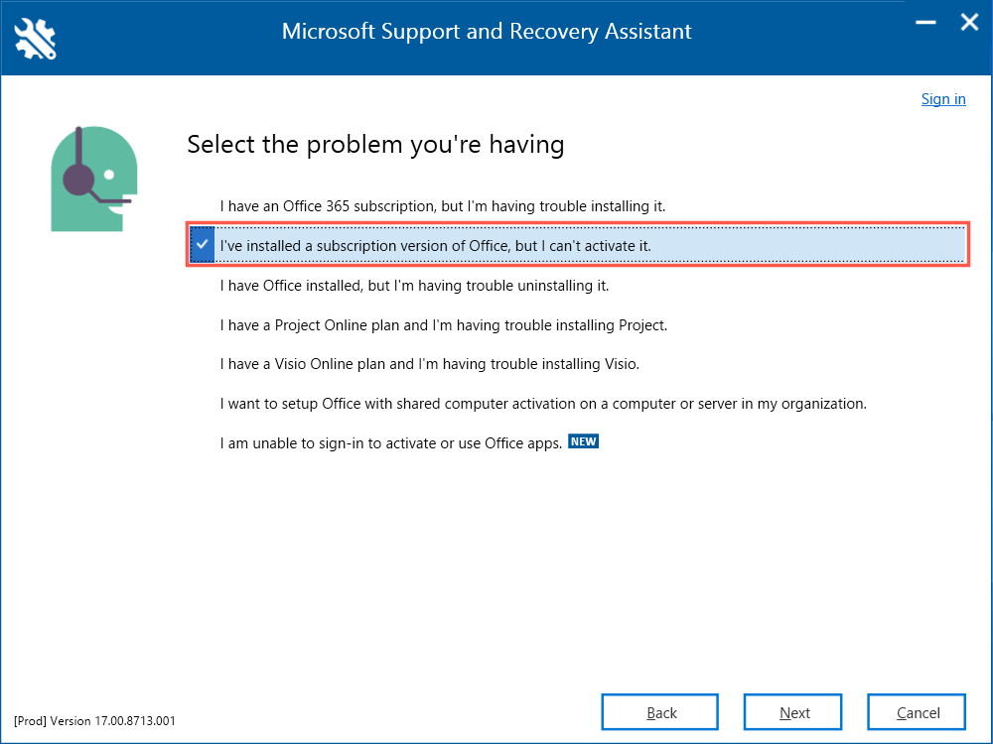Click the headset support agent illustration

click(93, 179)
